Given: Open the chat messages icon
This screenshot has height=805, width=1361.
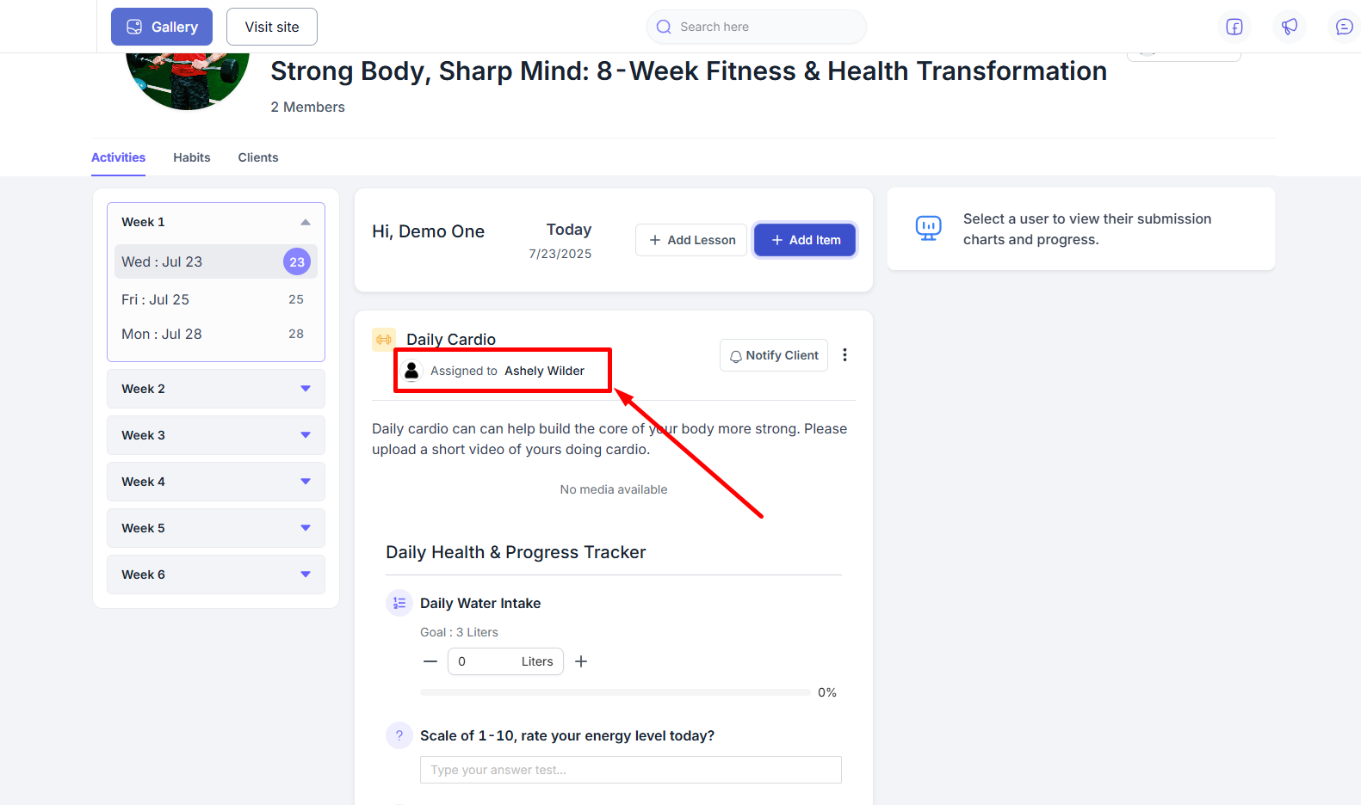Looking at the screenshot, I should point(1343,27).
